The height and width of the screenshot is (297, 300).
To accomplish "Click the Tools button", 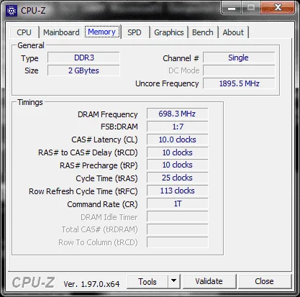I will click(147, 282).
